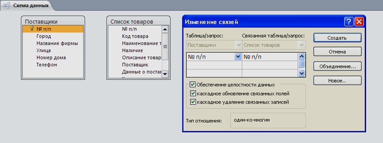Image resolution: width=383 pixels, height=143 pixels.
Task: Select Поставщик field in Список товаров
Action: click(x=135, y=65)
